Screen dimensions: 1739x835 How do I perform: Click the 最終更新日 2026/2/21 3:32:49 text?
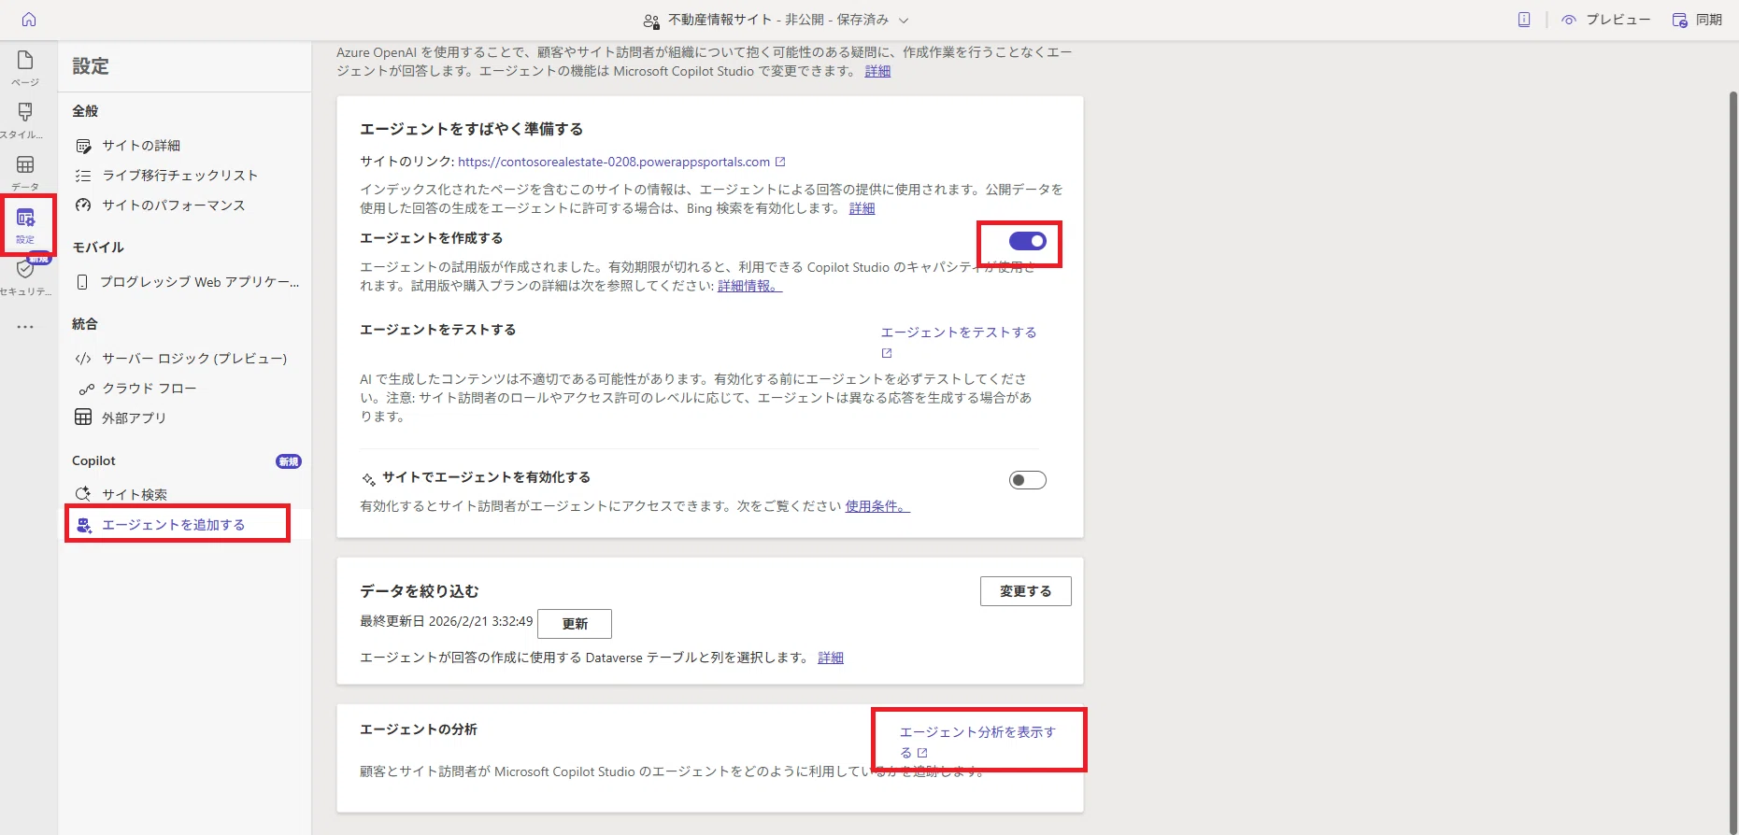(447, 621)
